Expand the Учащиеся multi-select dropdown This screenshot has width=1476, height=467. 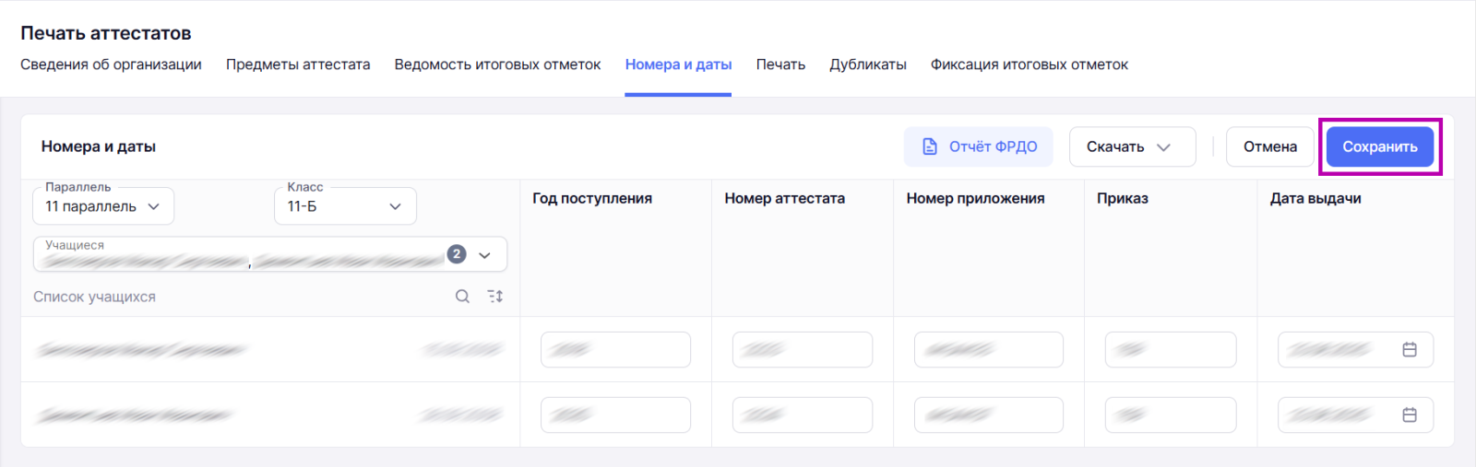pos(269,254)
